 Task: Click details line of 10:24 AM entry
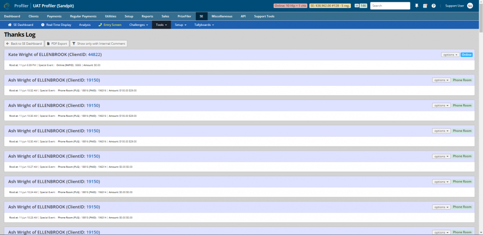[71, 192]
